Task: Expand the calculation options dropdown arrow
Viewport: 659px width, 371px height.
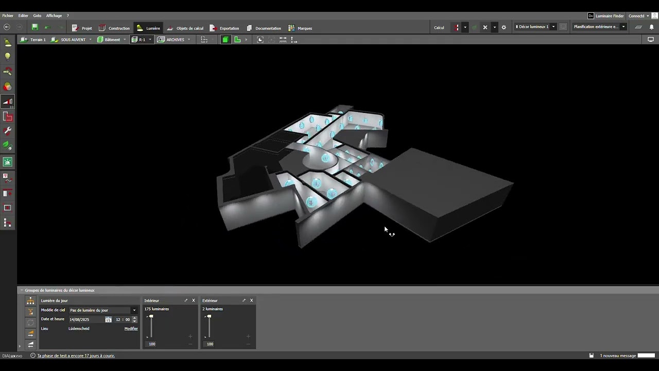Action: pos(465,27)
